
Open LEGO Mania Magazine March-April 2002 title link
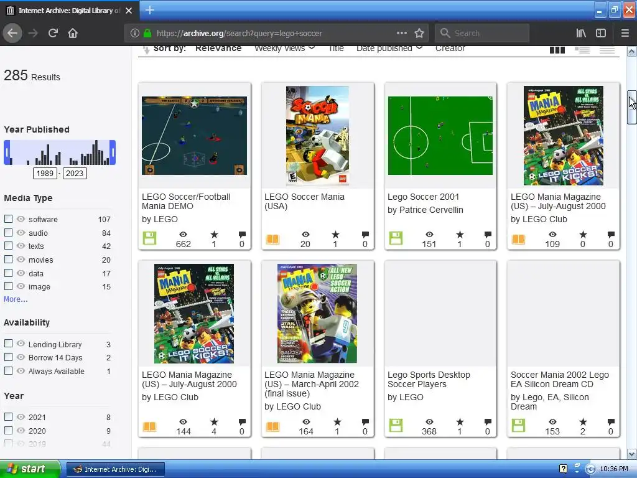coord(312,383)
